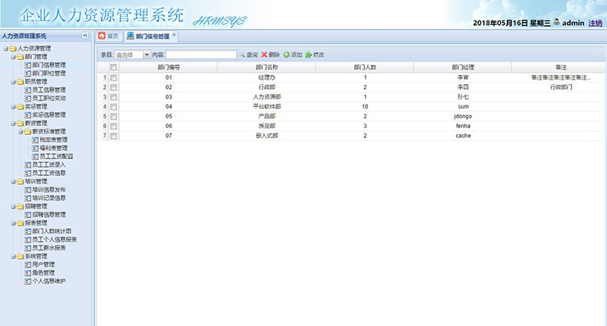Collapse the 部门管理 folder toggle
607x326 pixels.
coord(13,57)
